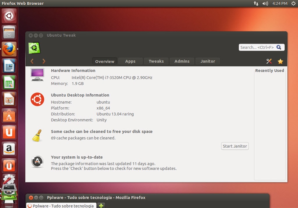The image size is (298, 208).
Task: Switch to the Tweaks tab
Action: (x=156, y=61)
